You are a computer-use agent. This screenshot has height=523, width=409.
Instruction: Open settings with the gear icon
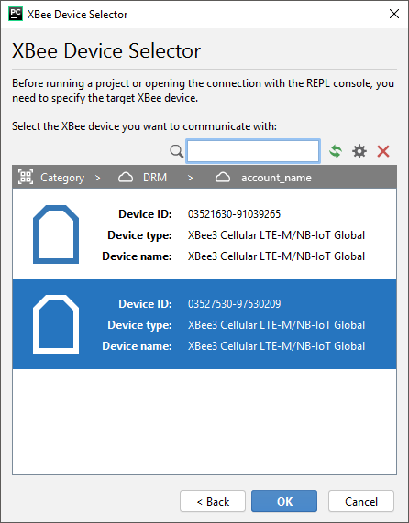(359, 151)
